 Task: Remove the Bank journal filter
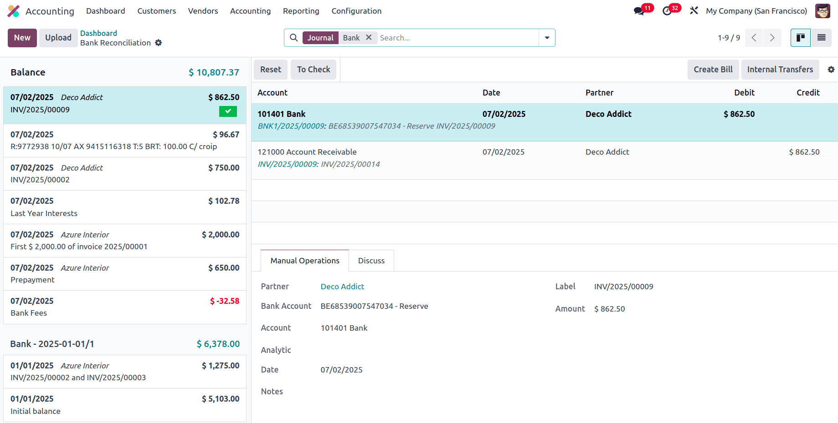click(369, 37)
